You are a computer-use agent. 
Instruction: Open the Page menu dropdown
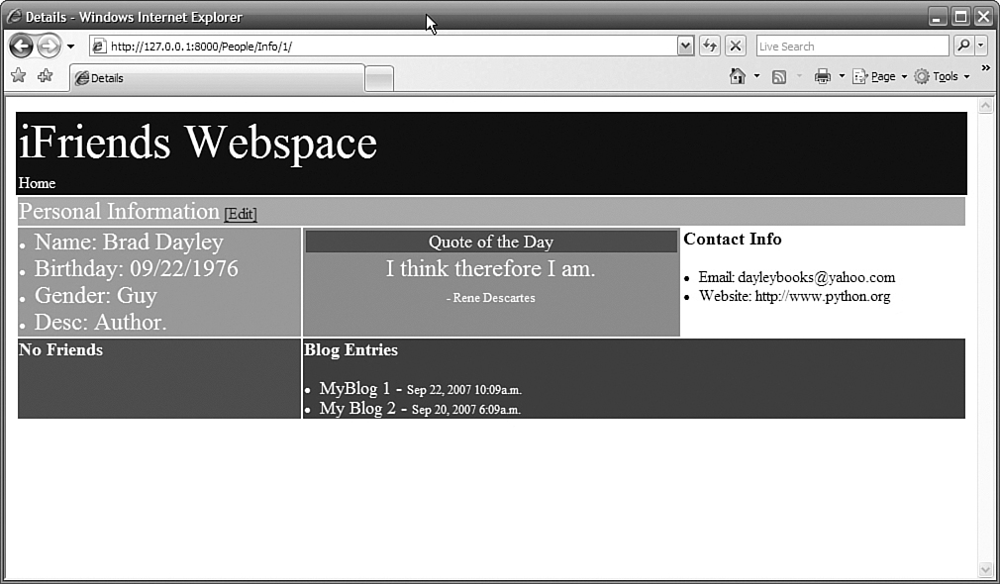(878, 76)
